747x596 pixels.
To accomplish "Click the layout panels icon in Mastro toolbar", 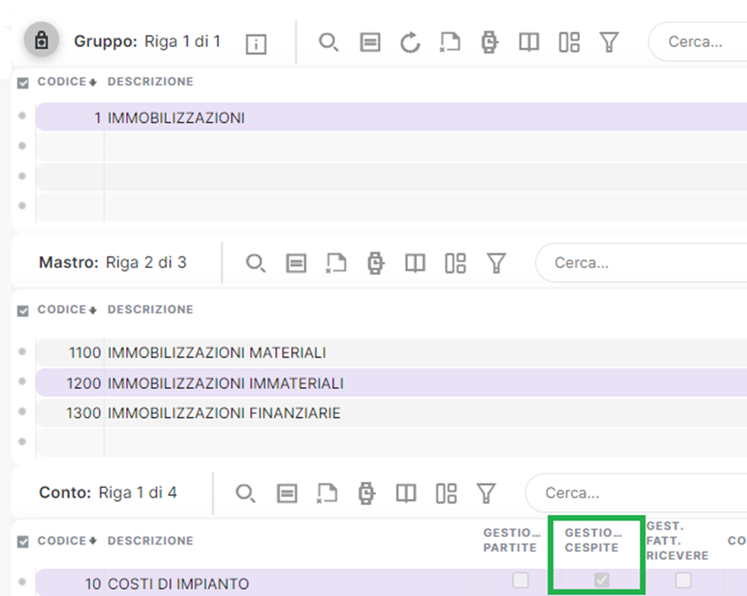I will pyautogui.click(x=455, y=263).
